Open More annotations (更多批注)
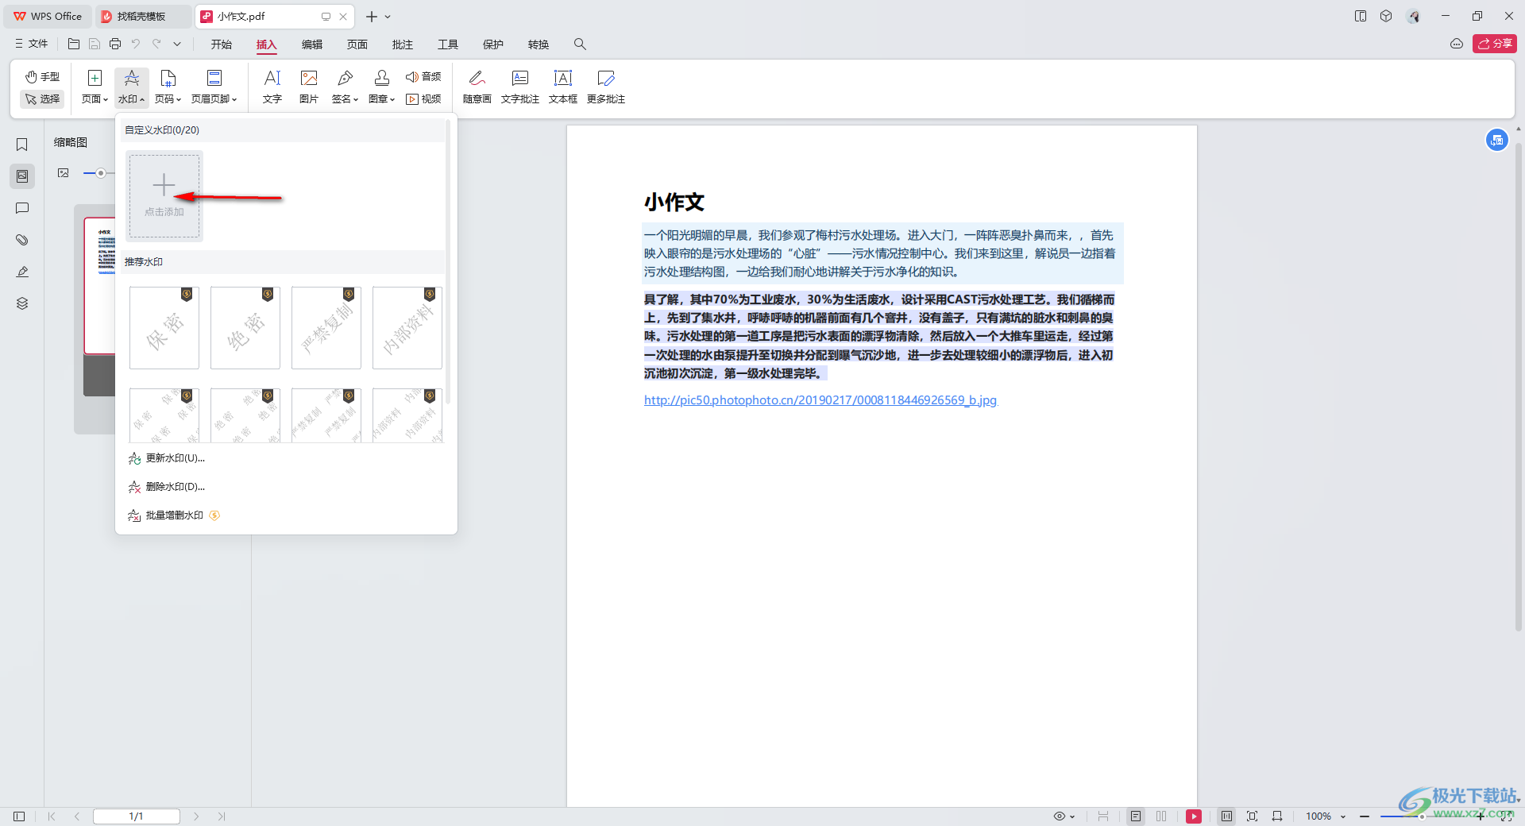Viewport: 1525px width, 826px height. coord(606,87)
